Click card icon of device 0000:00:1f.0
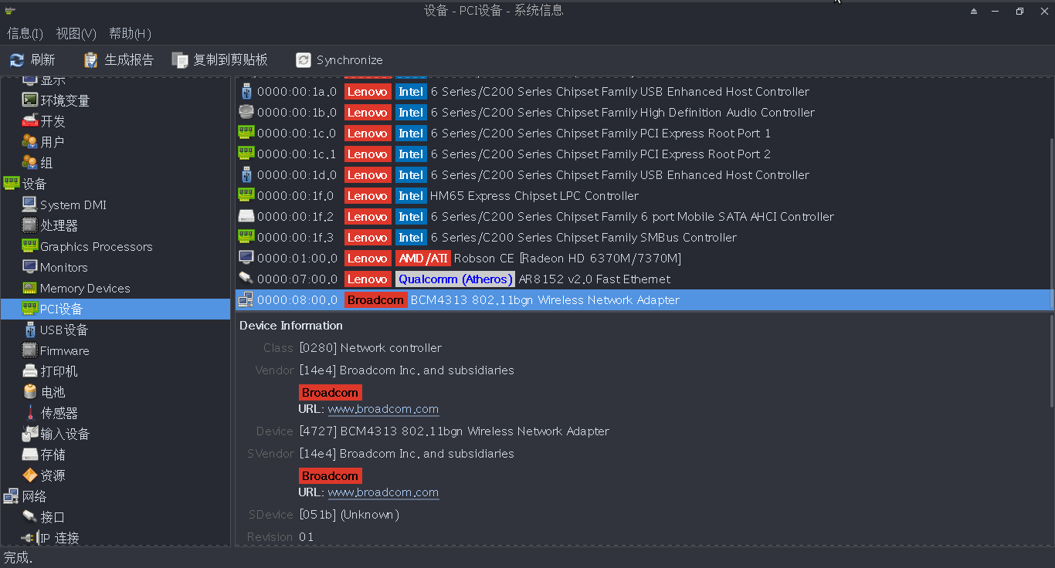The image size is (1055, 568). click(x=246, y=195)
